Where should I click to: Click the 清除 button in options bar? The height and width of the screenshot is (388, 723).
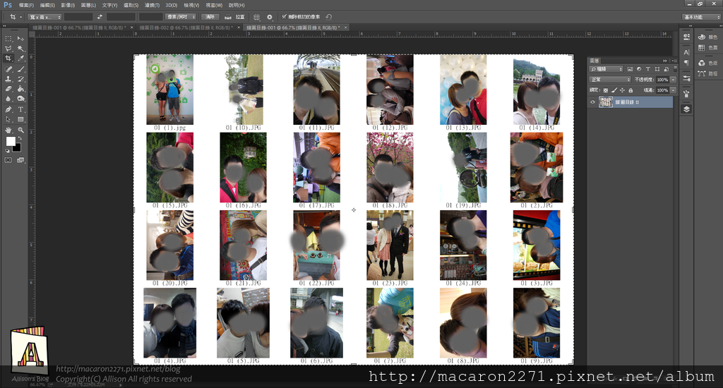210,17
